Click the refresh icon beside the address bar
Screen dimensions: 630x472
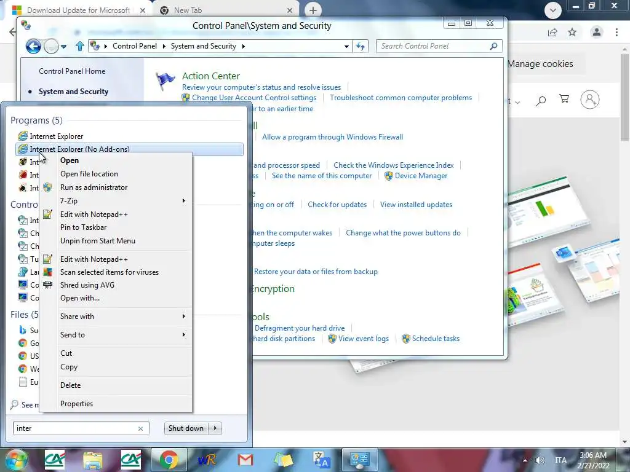[x=361, y=46]
